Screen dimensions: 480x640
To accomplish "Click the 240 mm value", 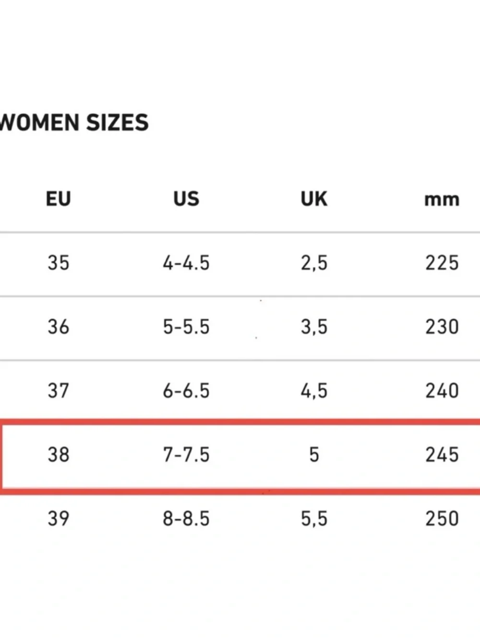I will pyautogui.click(x=442, y=390).
